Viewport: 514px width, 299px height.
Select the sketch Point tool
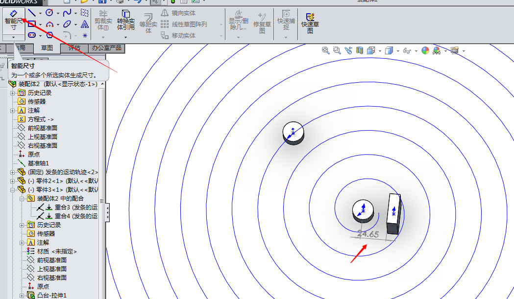(x=85, y=35)
